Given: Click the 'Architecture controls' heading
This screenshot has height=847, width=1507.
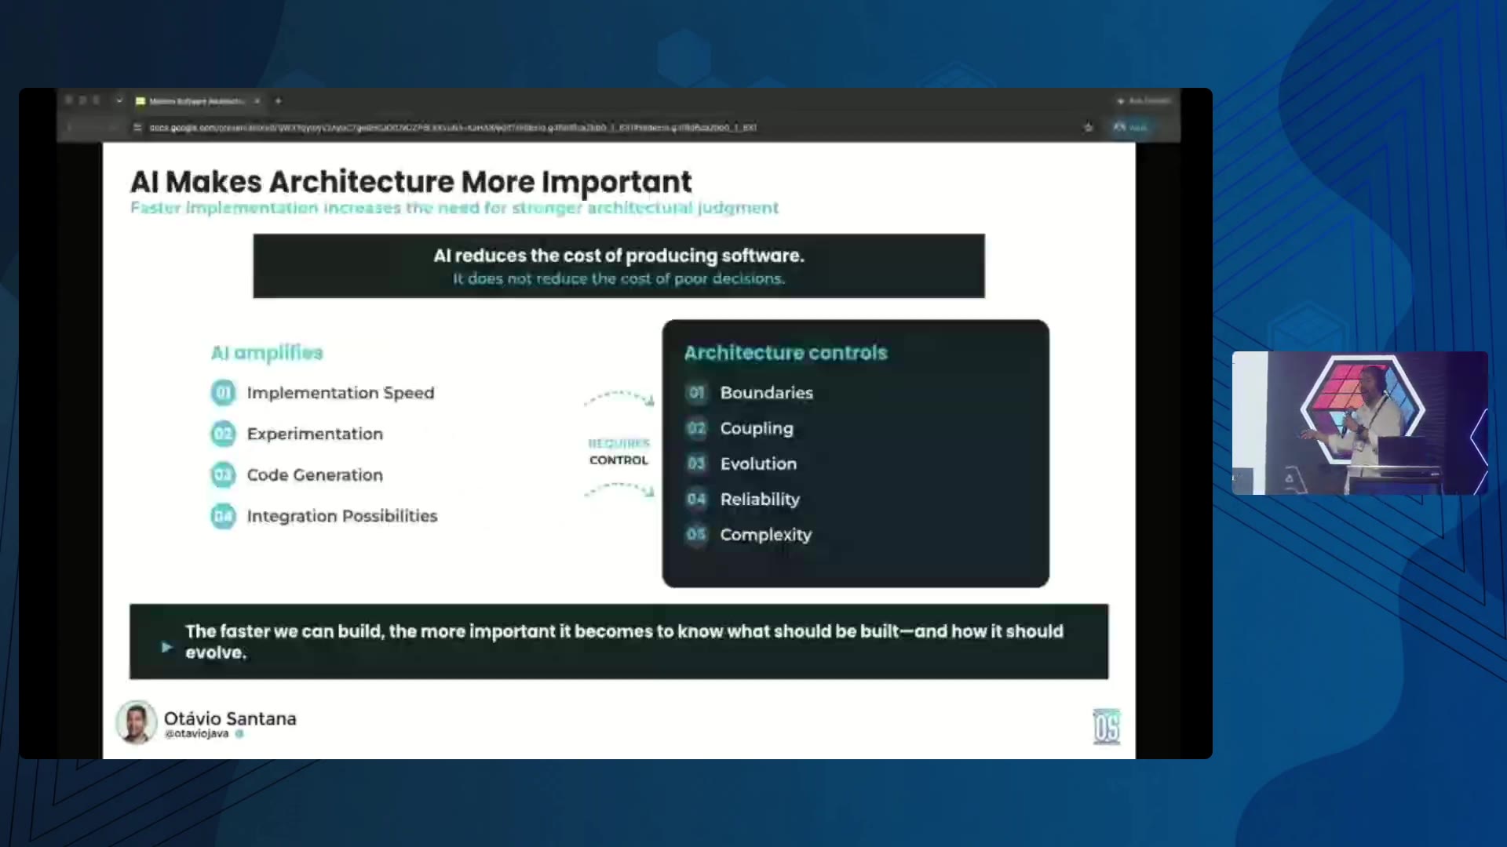Looking at the screenshot, I should (x=786, y=353).
